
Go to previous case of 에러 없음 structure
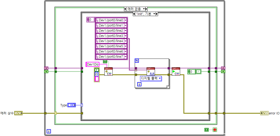(125, 9)
